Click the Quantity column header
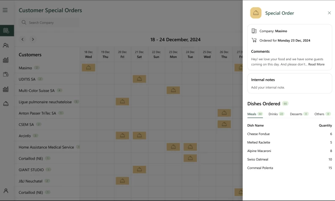This screenshot has height=201, width=335. click(x=325, y=125)
